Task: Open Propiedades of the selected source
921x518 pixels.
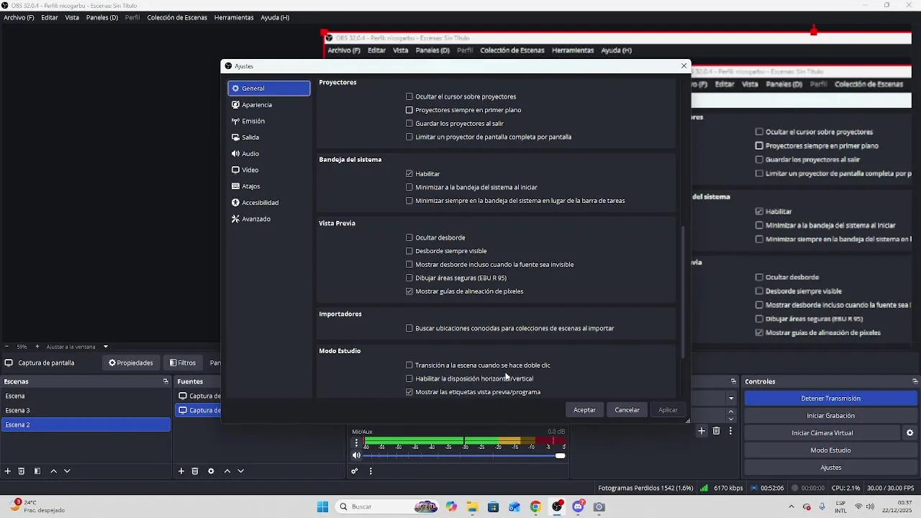Action: (x=131, y=363)
